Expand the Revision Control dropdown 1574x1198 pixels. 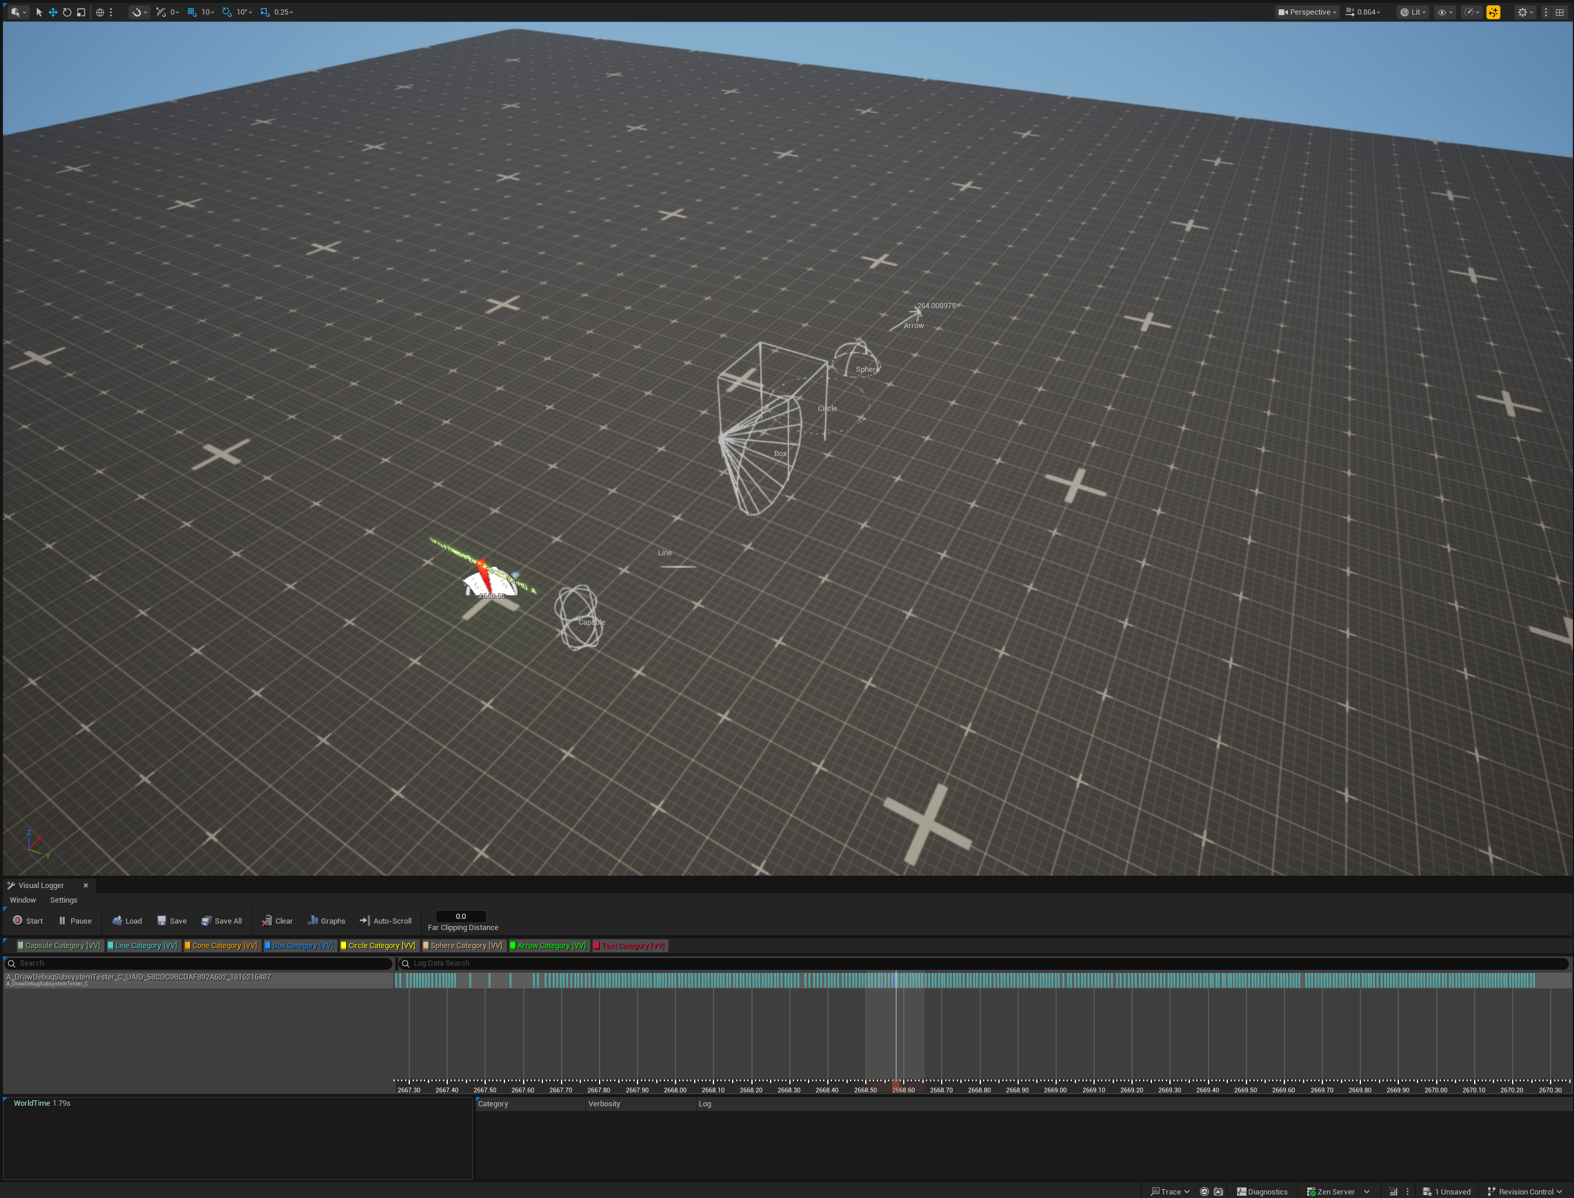point(1525,1192)
